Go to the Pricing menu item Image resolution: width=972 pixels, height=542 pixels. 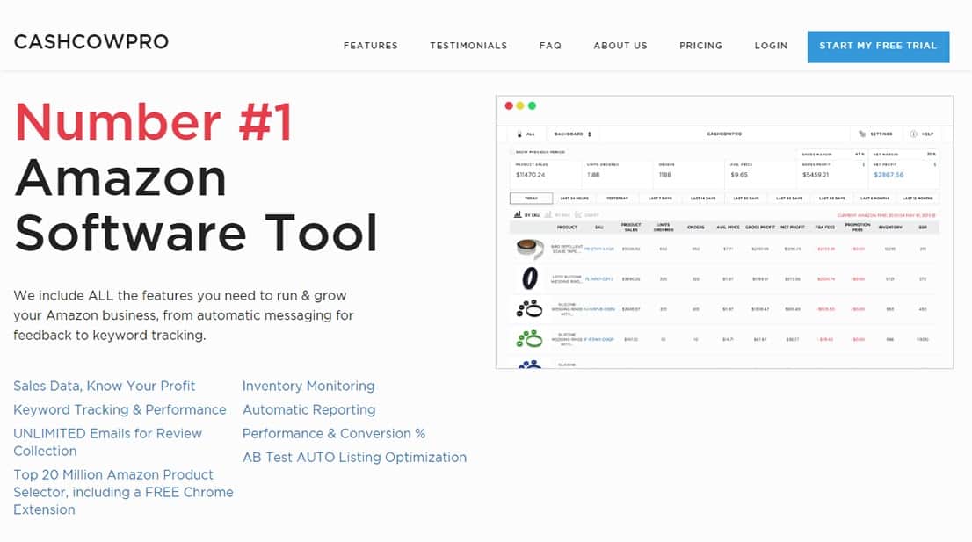(700, 46)
